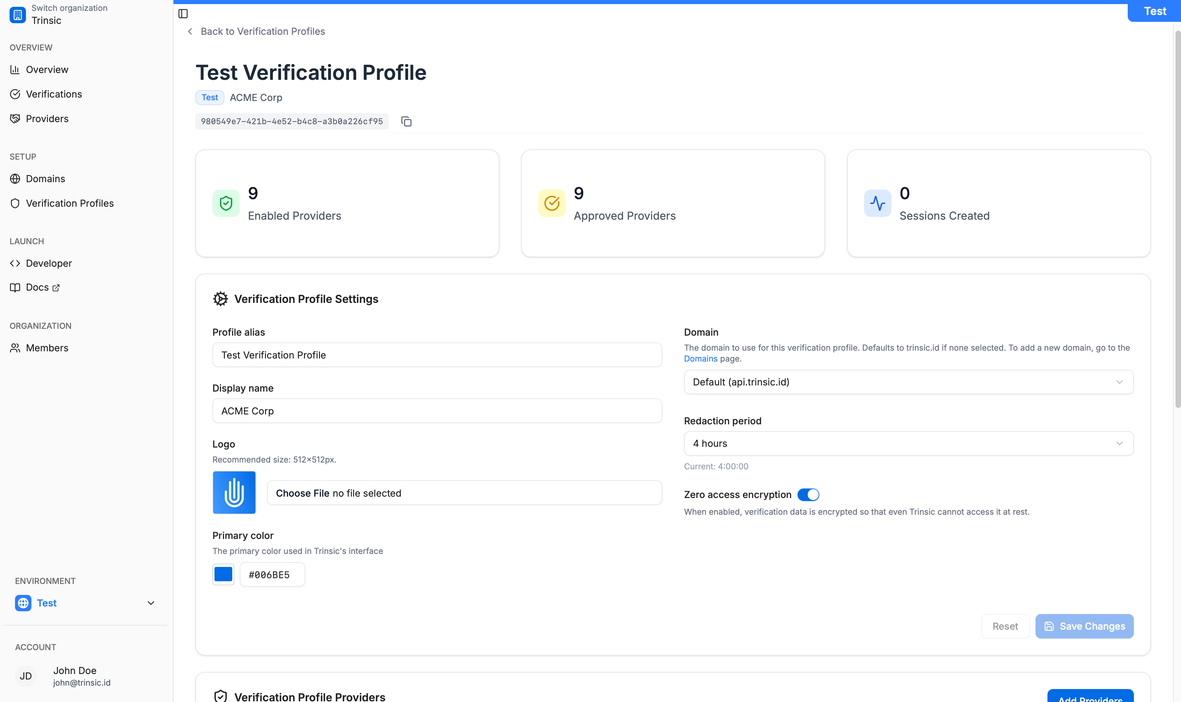The image size is (1181, 702).
Task: Open the Test environment selector
Action: [85, 603]
